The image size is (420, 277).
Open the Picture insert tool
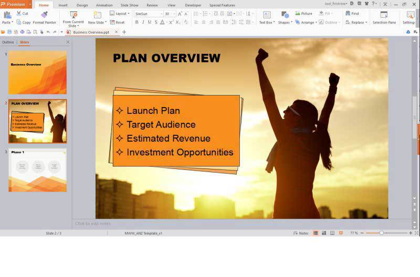click(303, 14)
